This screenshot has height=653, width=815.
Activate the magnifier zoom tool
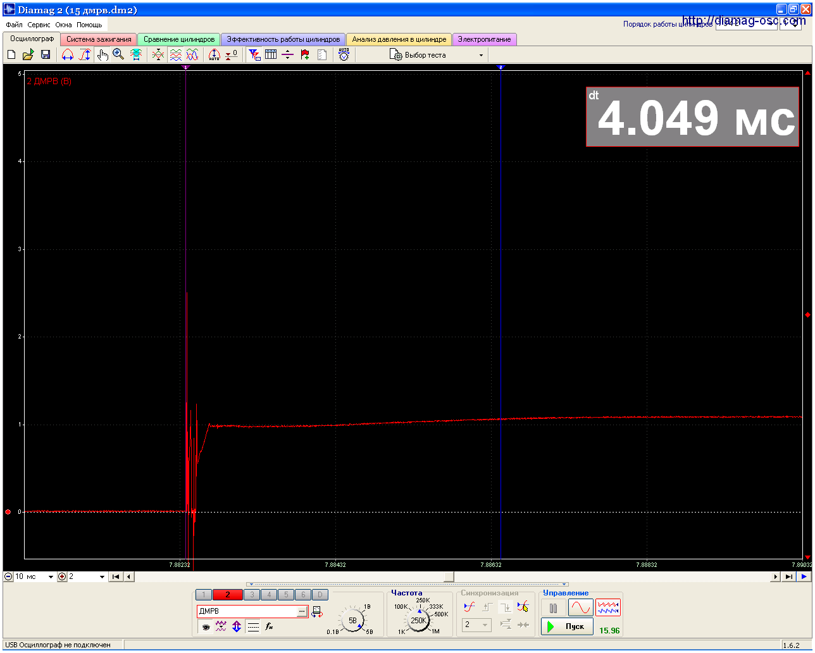pyautogui.click(x=118, y=55)
